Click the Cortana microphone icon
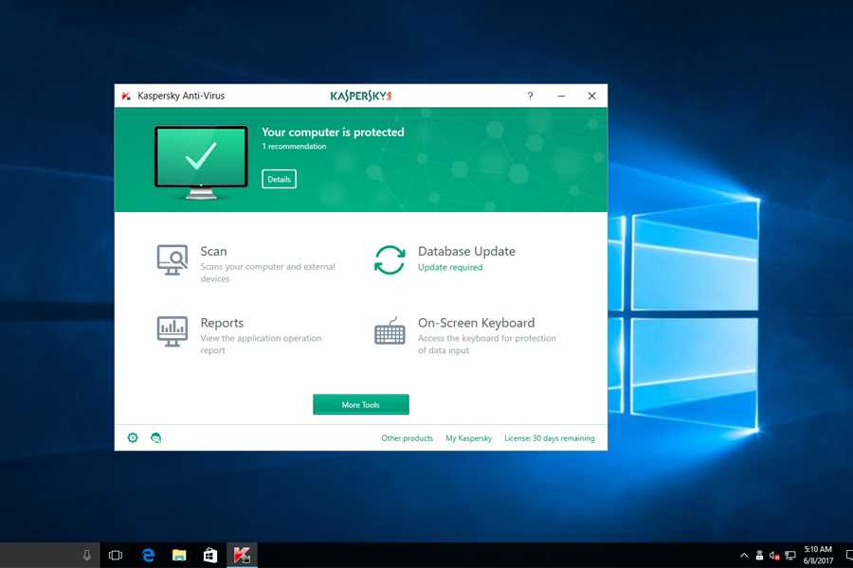The image size is (853, 568). [x=86, y=555]
